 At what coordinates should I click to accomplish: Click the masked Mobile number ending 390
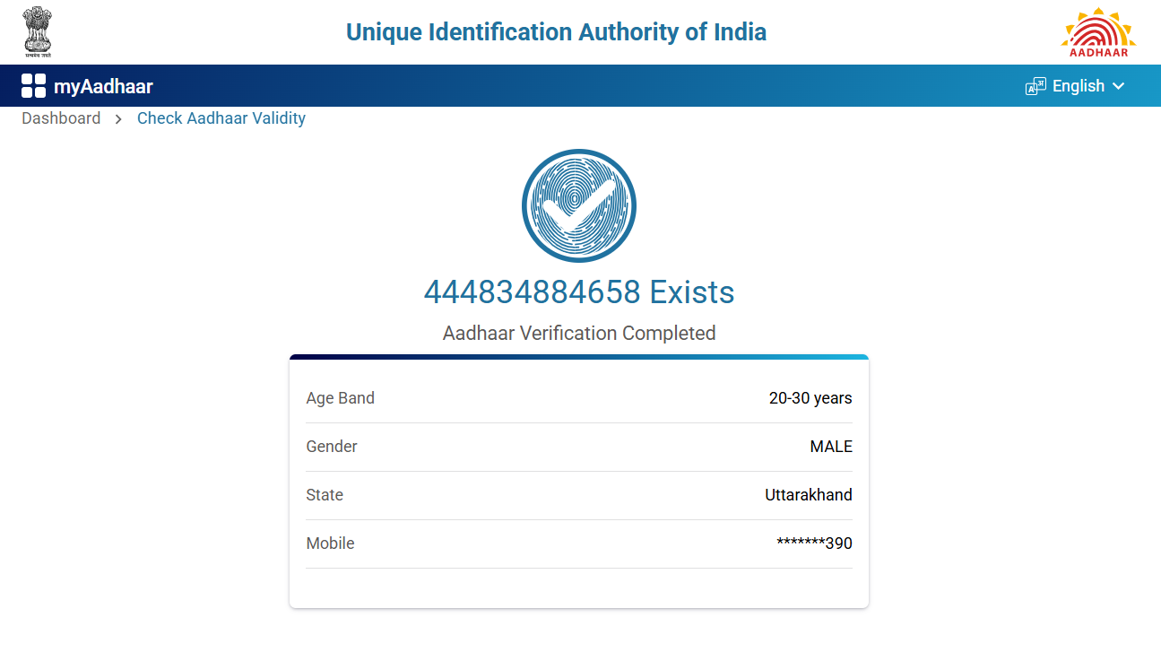click(814, 544)
